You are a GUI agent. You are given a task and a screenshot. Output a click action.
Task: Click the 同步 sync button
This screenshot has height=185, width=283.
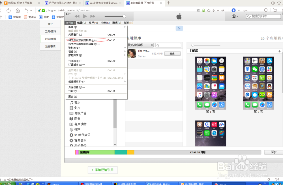pyautogui.click(x=274, y=152)
